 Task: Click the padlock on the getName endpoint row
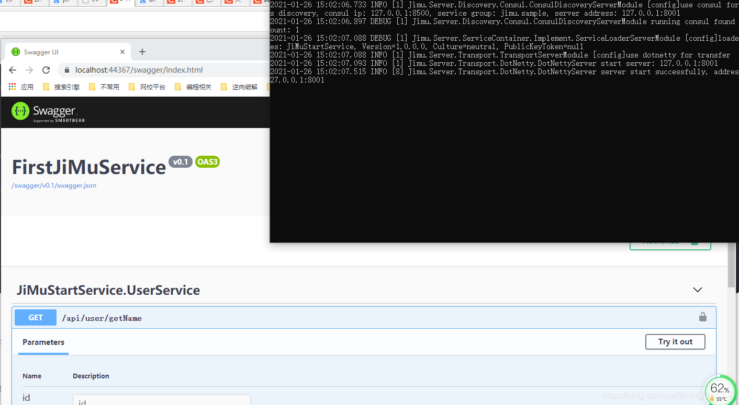(703, 317)
